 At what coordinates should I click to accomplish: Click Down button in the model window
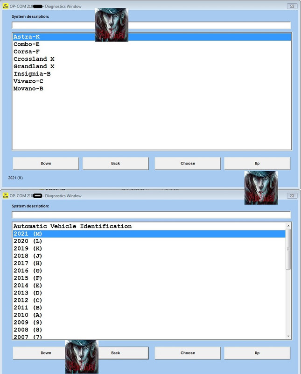tap(46, 163)
